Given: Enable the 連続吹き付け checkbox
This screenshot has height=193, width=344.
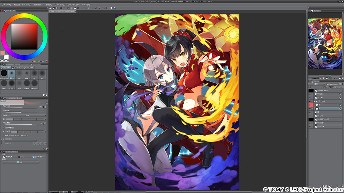Looking at the screenshot, I should click(3, 127).
